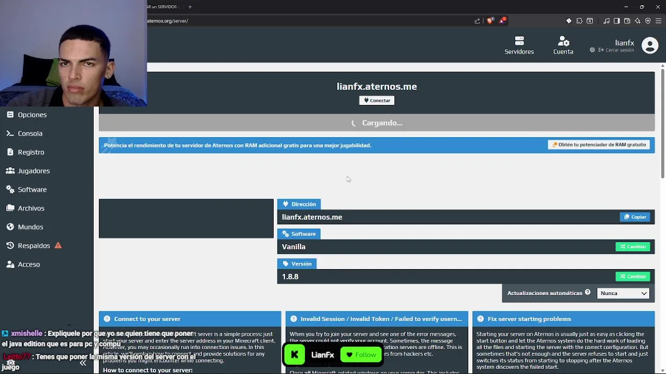Screen dimensions: 666x374
Task: Click the lianfx user avatar
Action: tap(650, 46)
